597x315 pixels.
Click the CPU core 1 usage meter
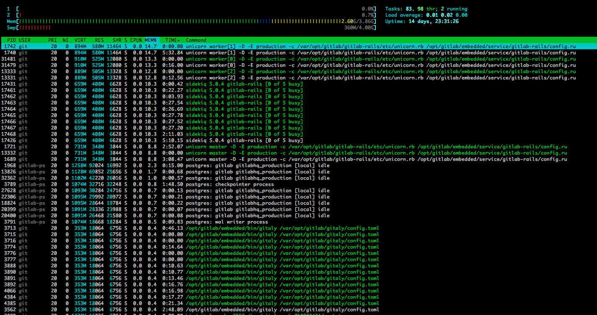[189, 8]
